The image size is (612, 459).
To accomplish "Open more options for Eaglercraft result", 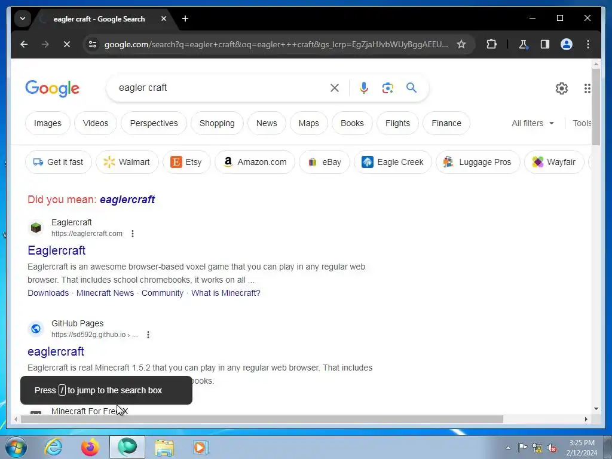I will click(133, 234).
